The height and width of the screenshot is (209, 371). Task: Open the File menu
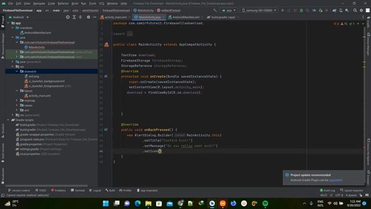click(10, 3)
